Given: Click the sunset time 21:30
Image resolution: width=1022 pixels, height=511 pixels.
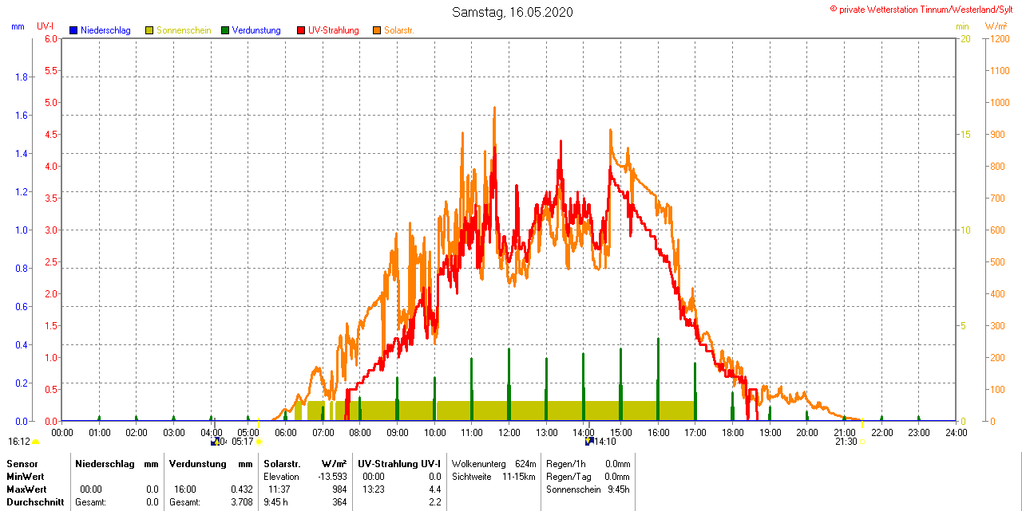Looking at the screenshot, I should (846, 442).
